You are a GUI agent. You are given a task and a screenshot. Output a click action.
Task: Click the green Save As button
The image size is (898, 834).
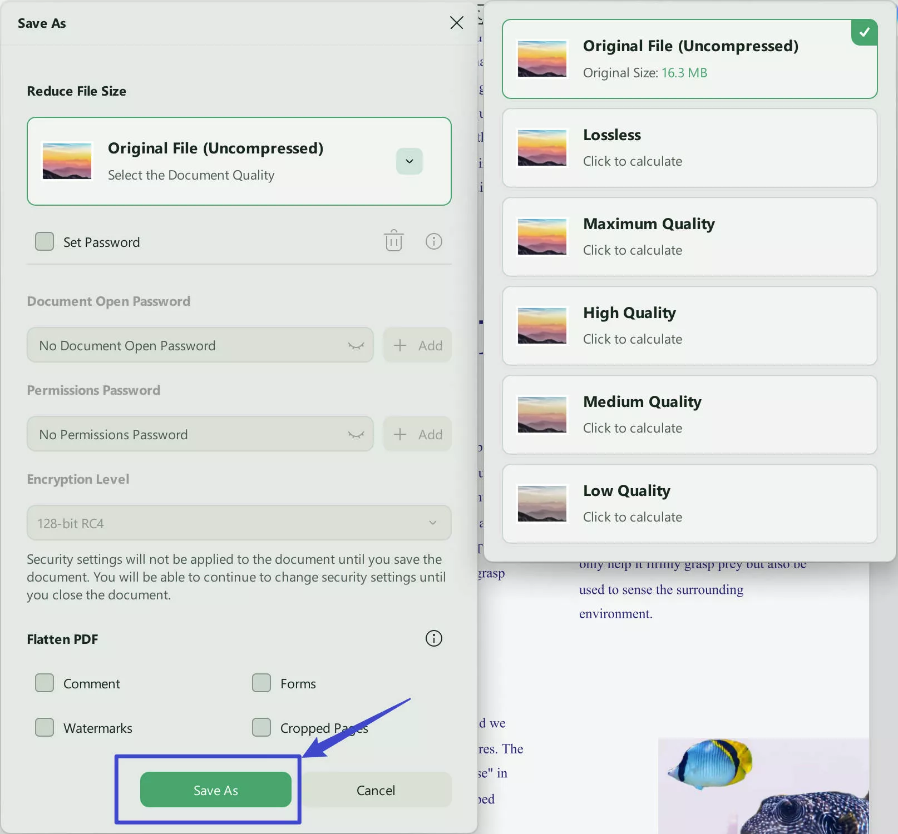tap(216, 790)
